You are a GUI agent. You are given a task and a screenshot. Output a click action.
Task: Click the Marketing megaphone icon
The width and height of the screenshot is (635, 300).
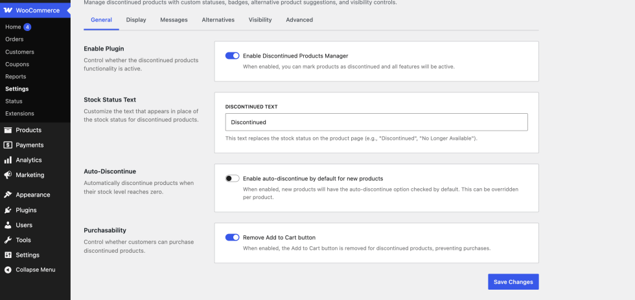tap(8, 175)
